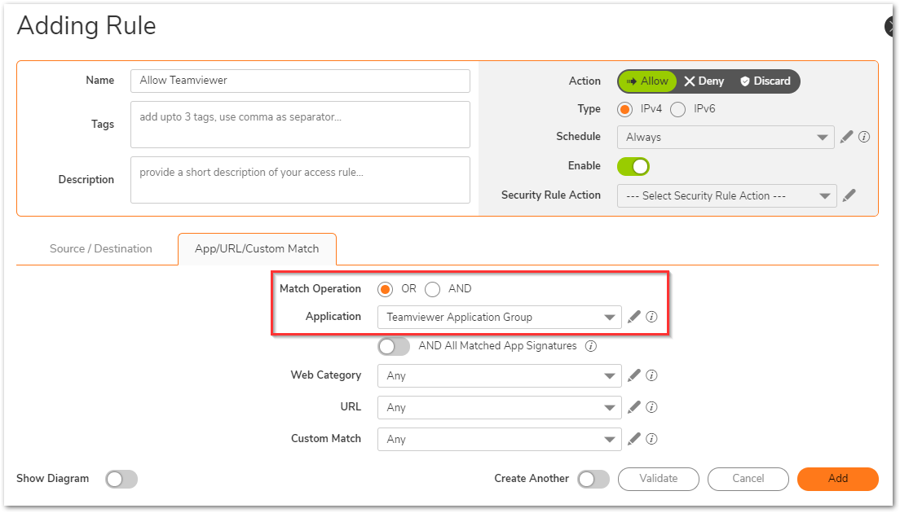
Task: Edit the Security Rule Action with pencil icon
Action: 849,195
